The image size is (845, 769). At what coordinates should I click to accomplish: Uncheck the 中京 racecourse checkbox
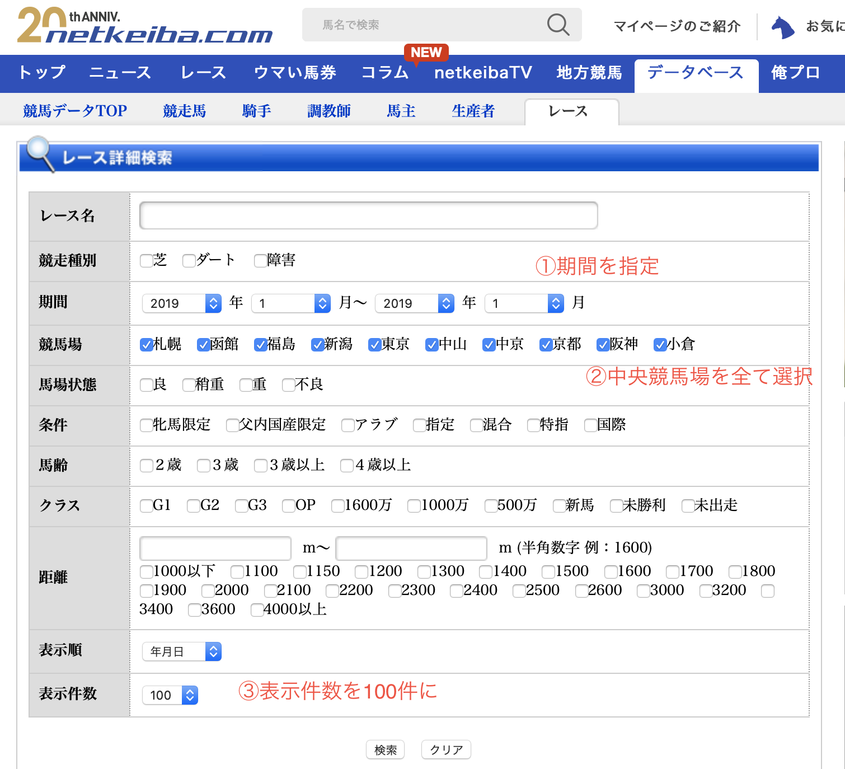coord(489,345)
